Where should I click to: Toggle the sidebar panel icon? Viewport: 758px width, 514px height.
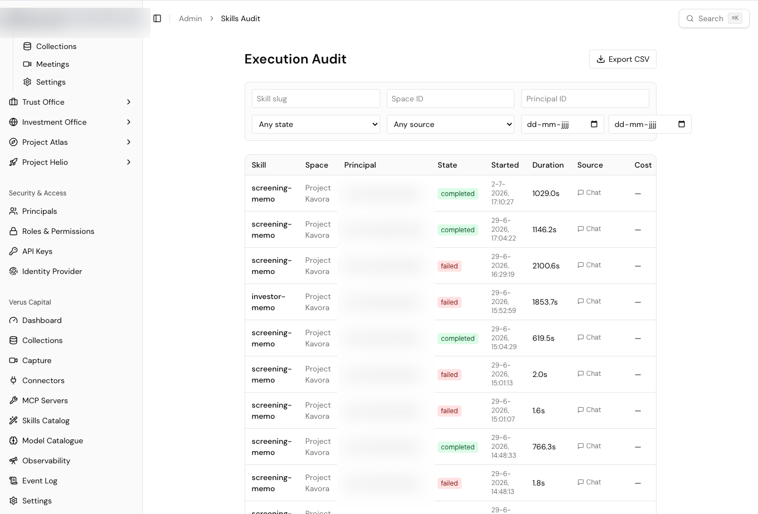pos(157,18)
